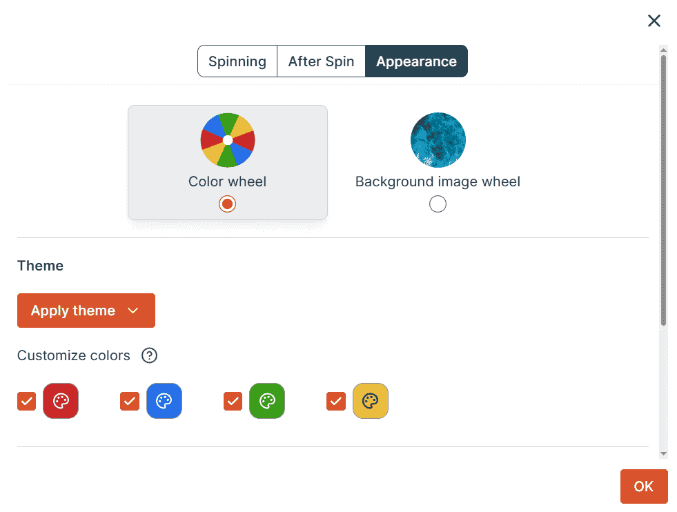The image size is (677, 512).
Task: Click the background image wheel preview
Action: coord(438,140)
